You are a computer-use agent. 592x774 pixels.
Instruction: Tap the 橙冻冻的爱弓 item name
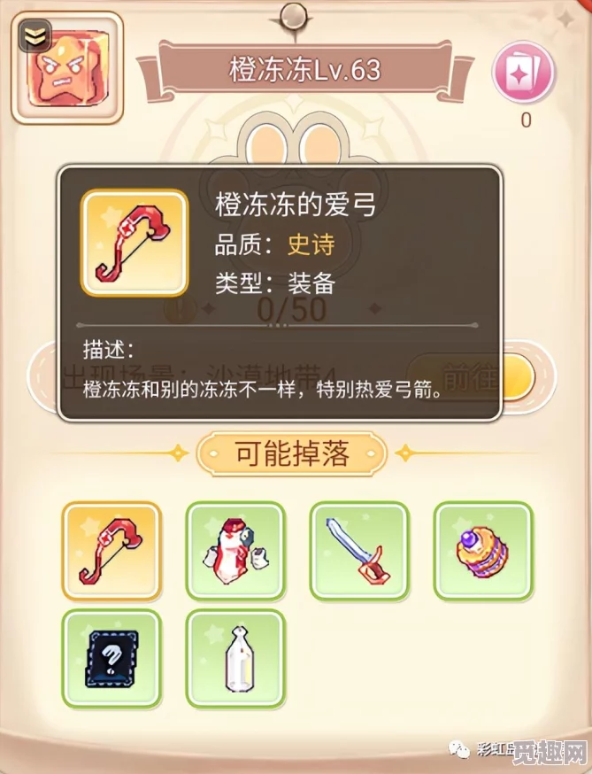[x=296, y=205]
